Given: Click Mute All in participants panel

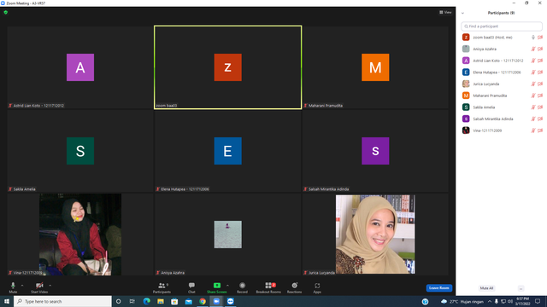Looking at the screenshot, I should coord(486,288).
